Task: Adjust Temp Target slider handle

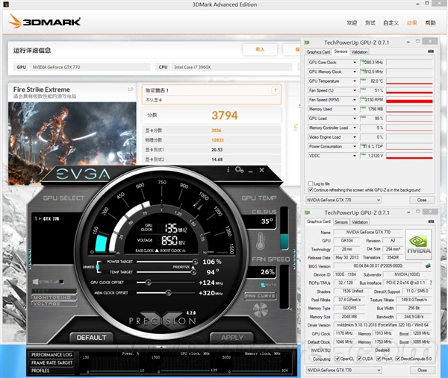Action: pos(193,272)
